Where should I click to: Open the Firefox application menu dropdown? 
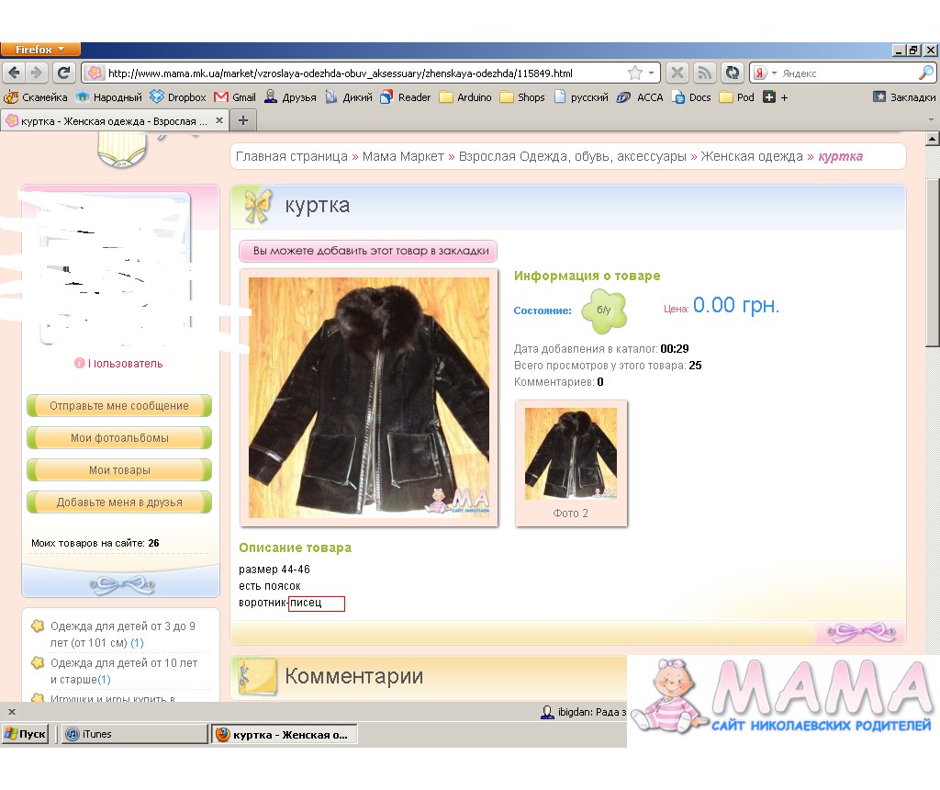[x=40, y=50]
